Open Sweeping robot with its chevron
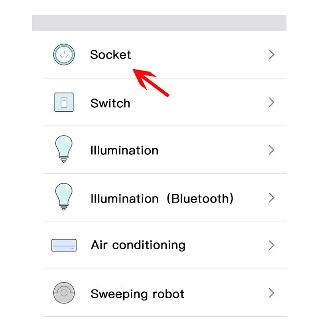Screen dimensions: 315x325 272,293
